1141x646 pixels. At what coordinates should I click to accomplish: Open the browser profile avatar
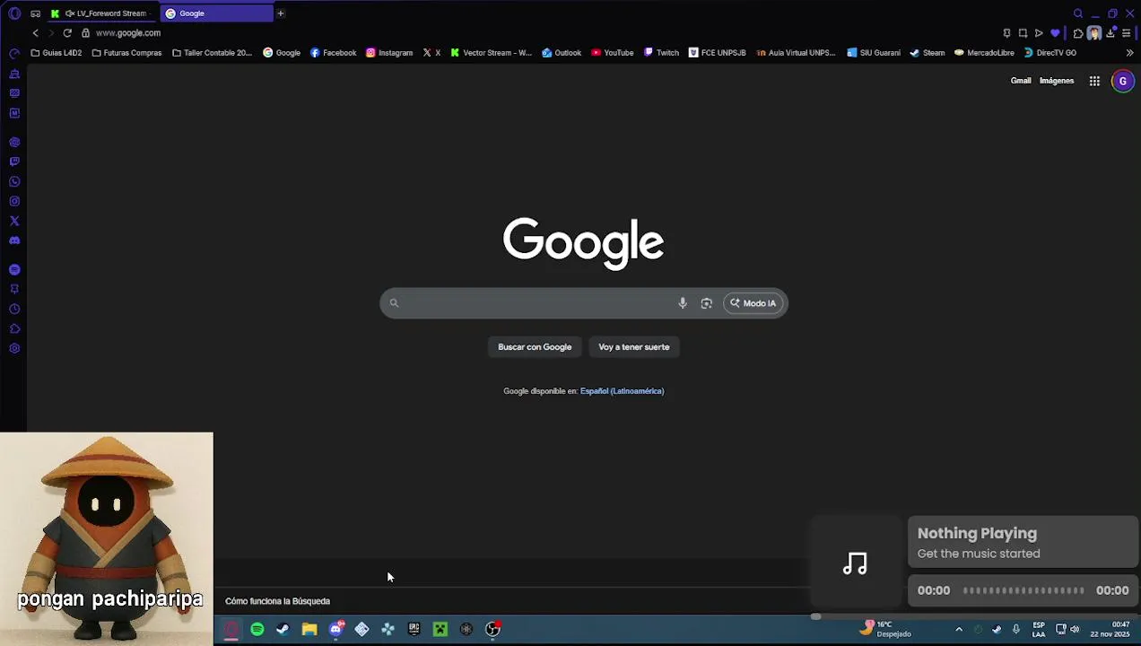(x=1093, y=33)
